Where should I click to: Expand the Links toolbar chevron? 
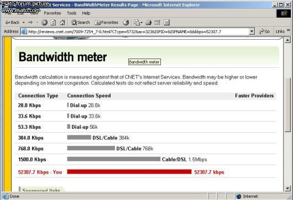pyautogui.click(x=289, y=30)
